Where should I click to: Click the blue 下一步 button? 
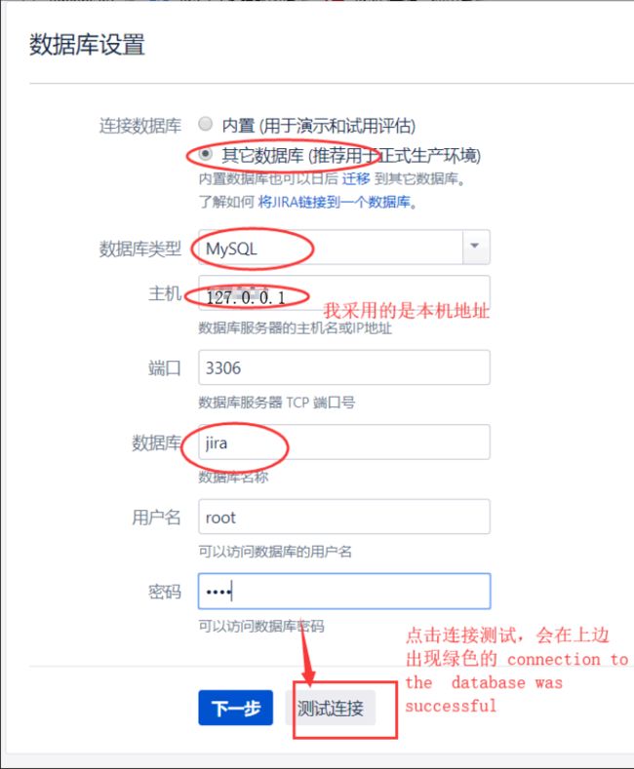(x=235, y=708)
